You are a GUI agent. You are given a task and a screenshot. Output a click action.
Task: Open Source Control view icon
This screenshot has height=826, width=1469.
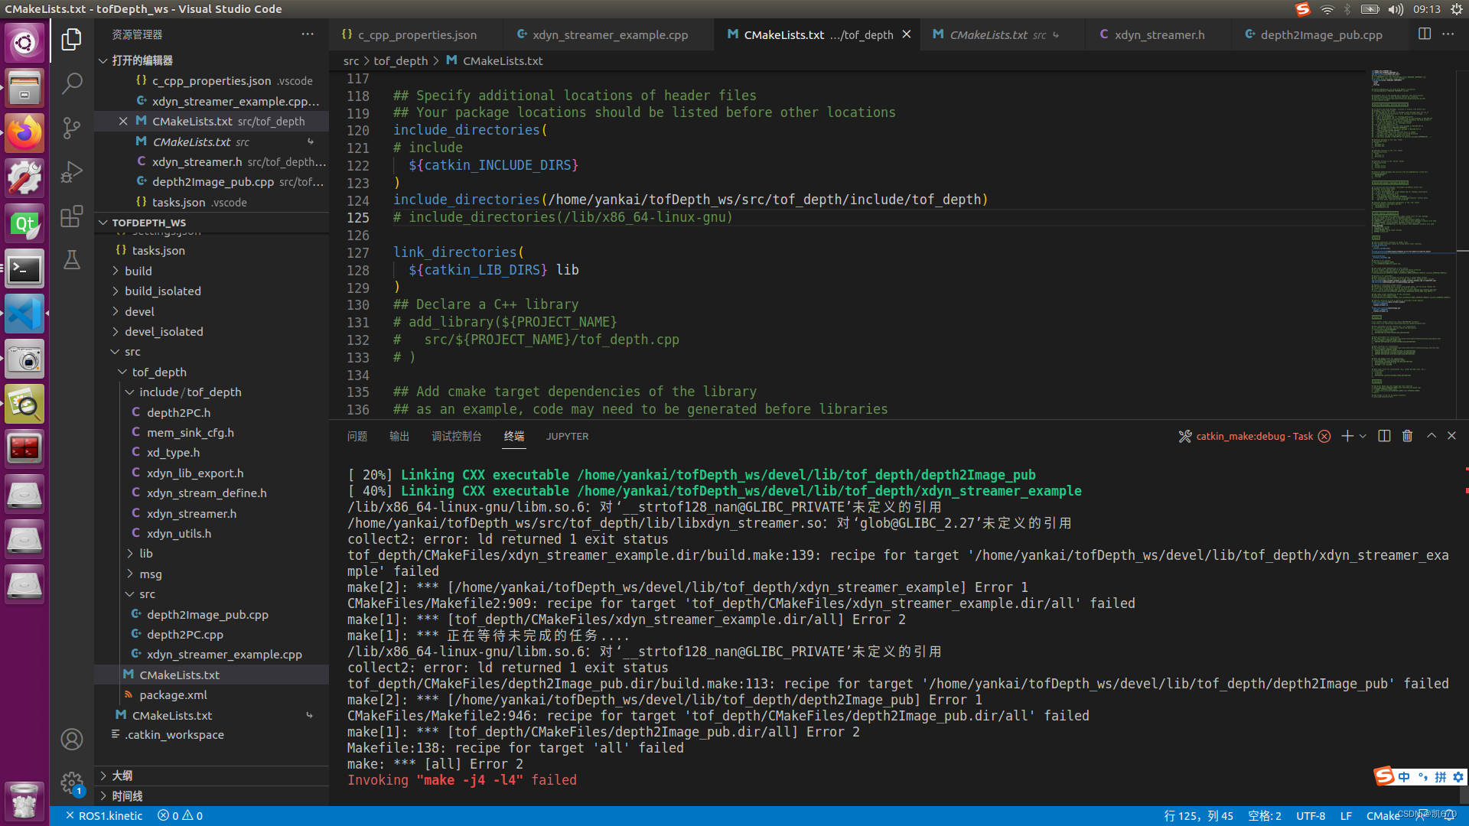coord(71,128)
